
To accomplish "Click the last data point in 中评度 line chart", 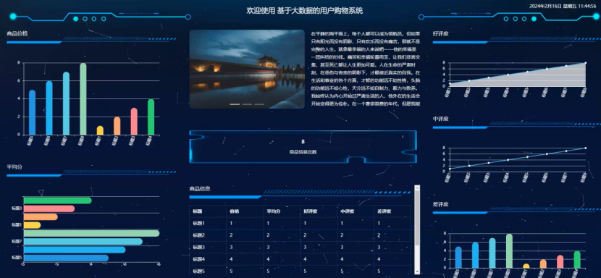I will coord(586,148).
